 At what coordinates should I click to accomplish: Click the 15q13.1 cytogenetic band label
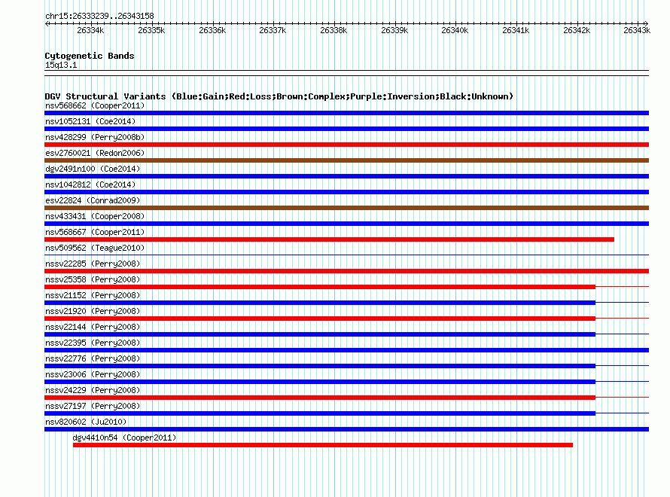tap(61, 65)
